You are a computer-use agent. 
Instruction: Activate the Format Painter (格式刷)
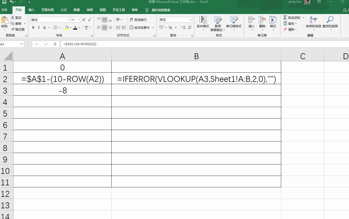[x=18, y=29]
